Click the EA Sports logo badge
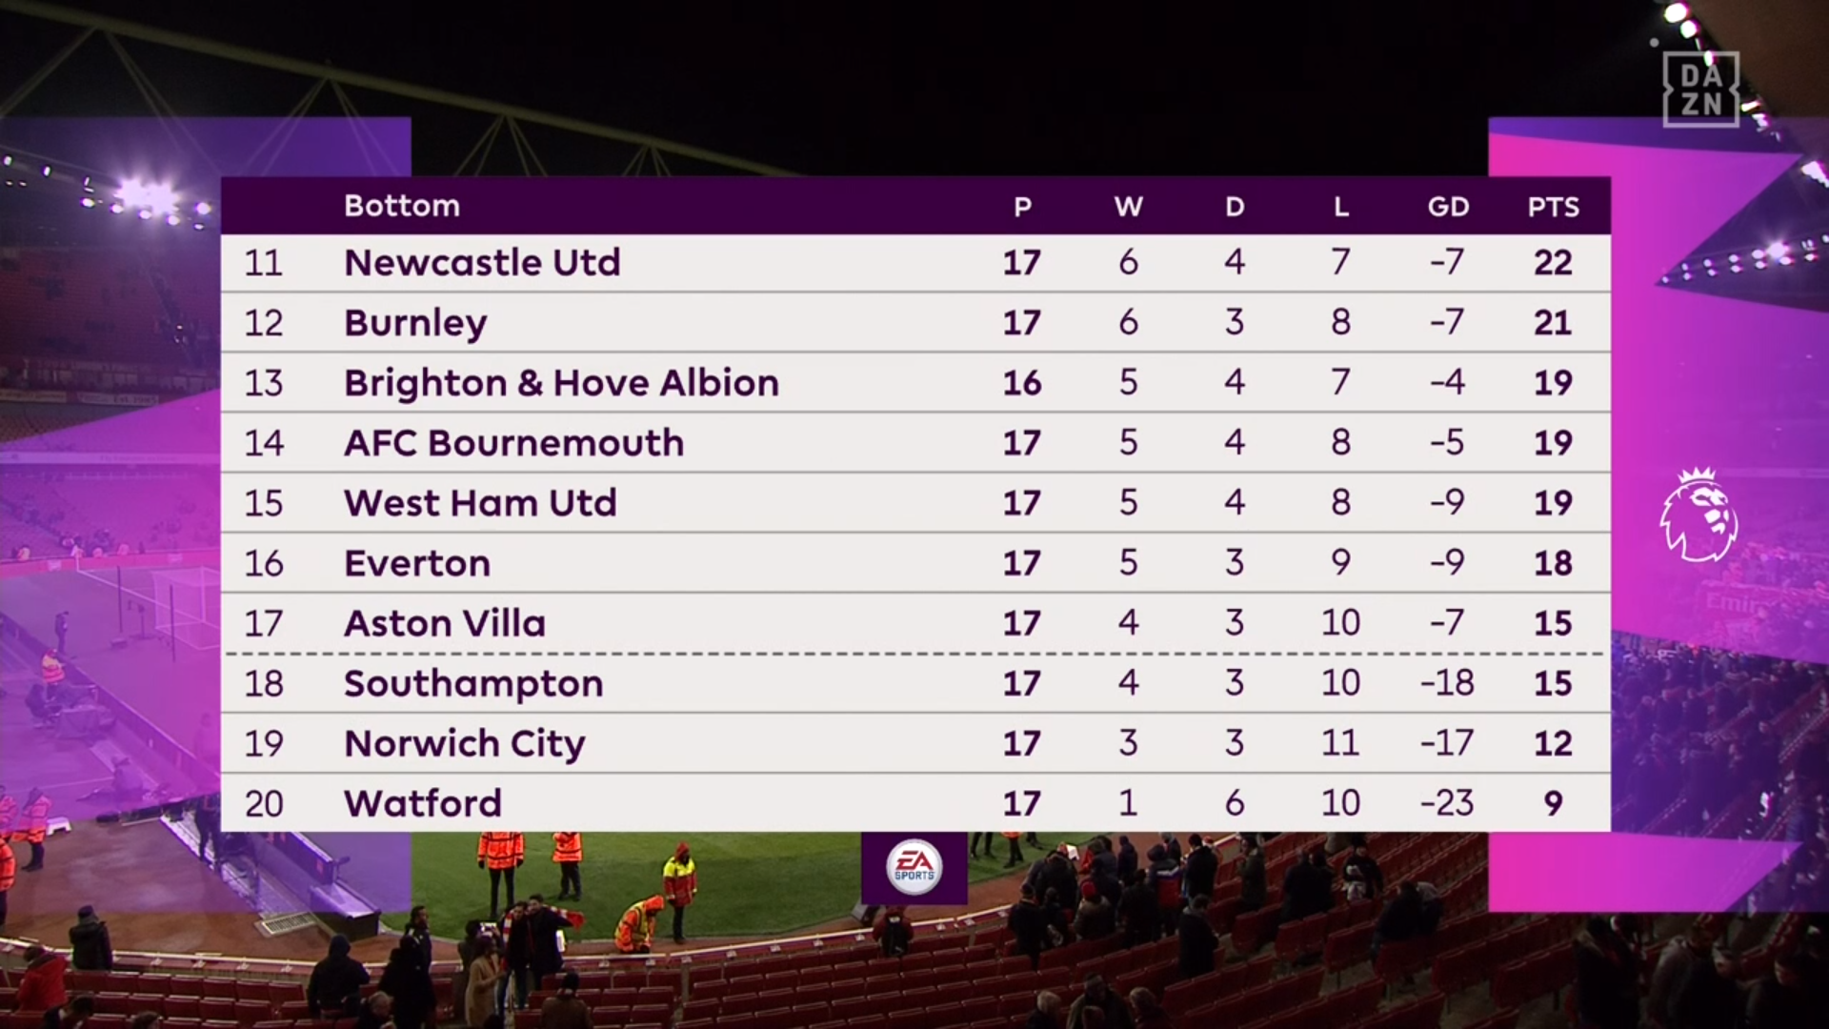This screenshot has height=1029, width=1829. tap(914, 867)
